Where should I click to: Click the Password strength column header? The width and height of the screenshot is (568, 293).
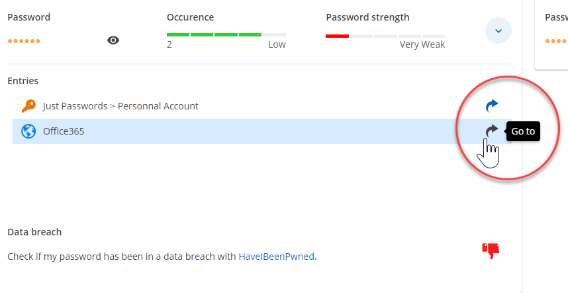(367, 17)
